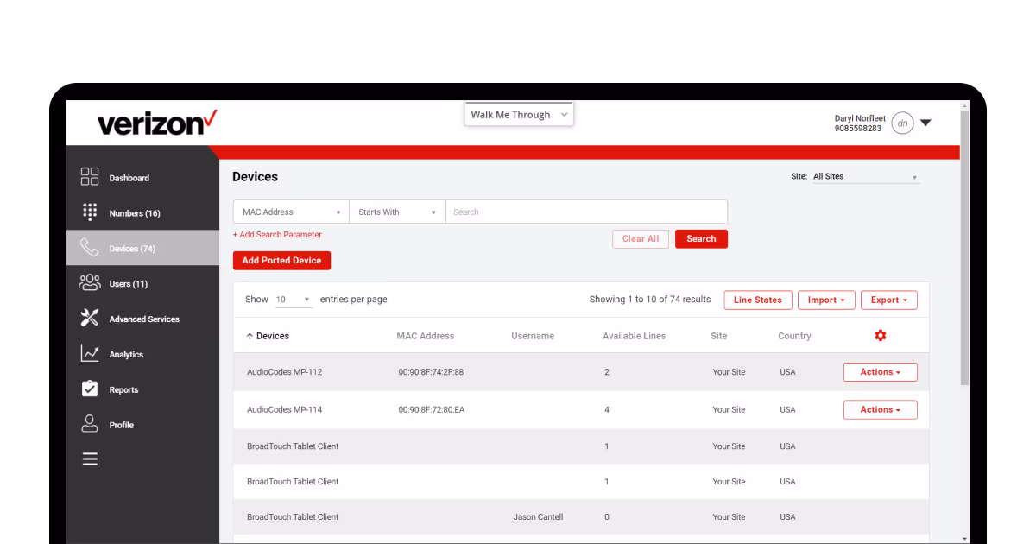Click BroadTouch Tablet Client in Jason Cantell row
1036x544 pixels.
pos(293,516)
